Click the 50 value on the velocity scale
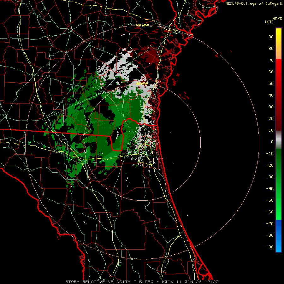 point(271,84)
